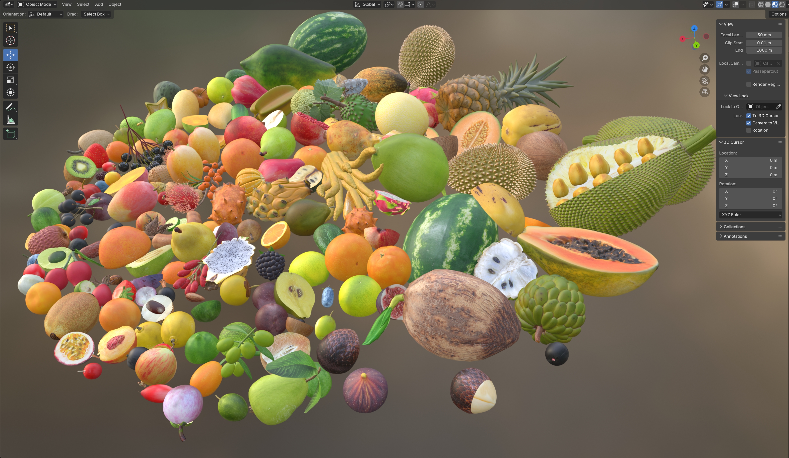Click the Focal Length 50 mm field
This screenshot has width=789, height=458.
pyautogui.click(x=764, y=35)
